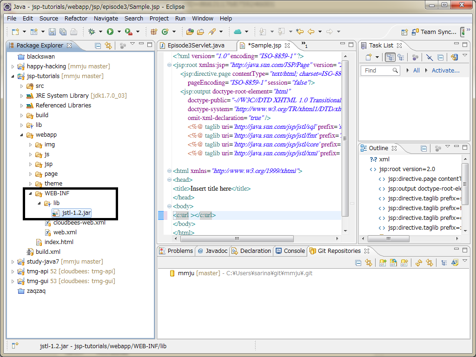Run the application with the green Run icon

[x=110, y=32]
